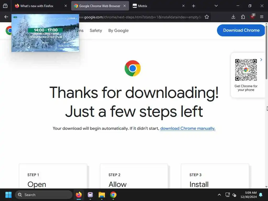Viewport: 268px width, 201px height.
Task: Click the Chrome QR code image
Action: (x=246, y=70)
